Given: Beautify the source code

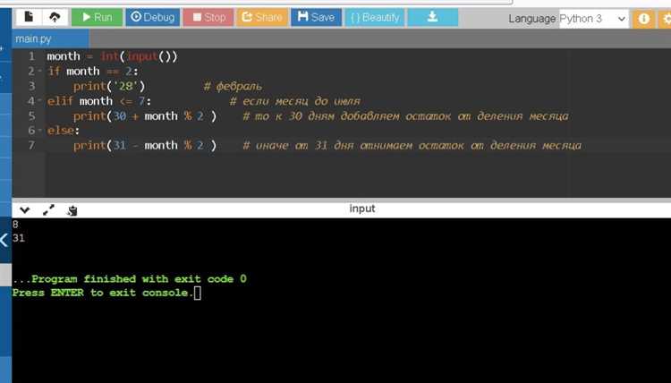Looking at the screenshot, I should pyautogui.click(x=375, y=17).
